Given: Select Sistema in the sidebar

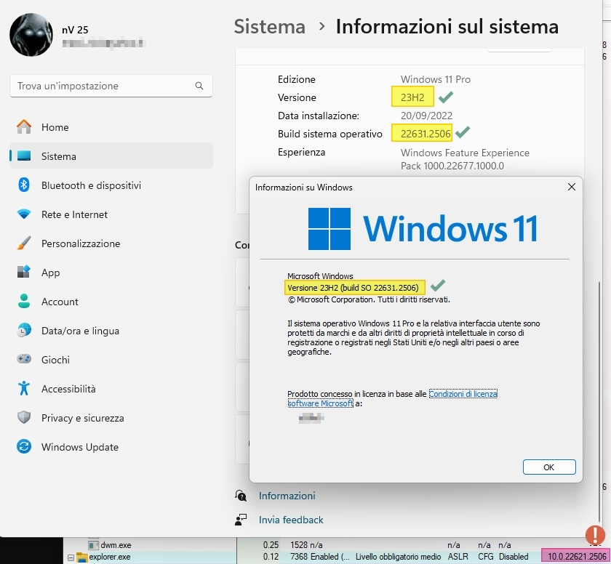Looking at the screenshot, I should (111, 156).
